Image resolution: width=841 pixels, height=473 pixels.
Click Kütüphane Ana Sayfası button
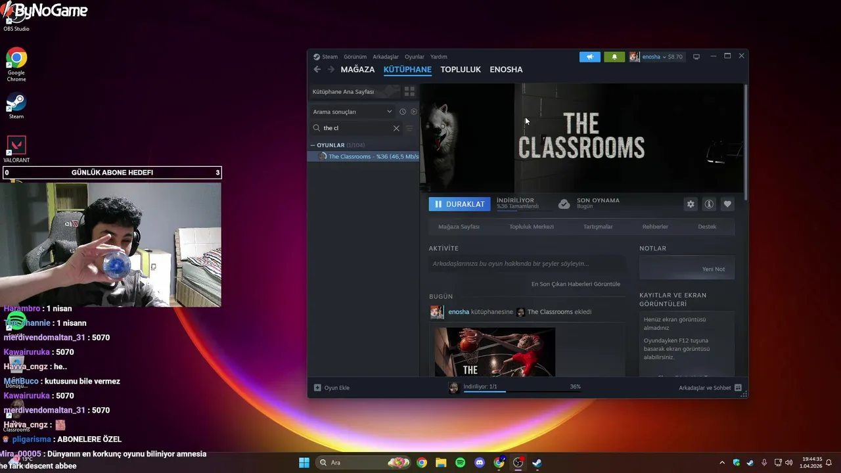coord(355,91)
